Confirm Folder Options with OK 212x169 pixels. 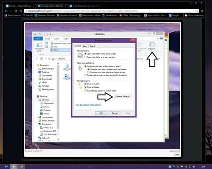coord(101,113)
